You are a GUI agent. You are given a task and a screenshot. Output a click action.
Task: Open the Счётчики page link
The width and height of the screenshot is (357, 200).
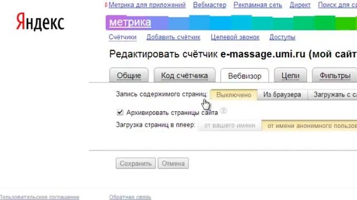click(123, 37)
